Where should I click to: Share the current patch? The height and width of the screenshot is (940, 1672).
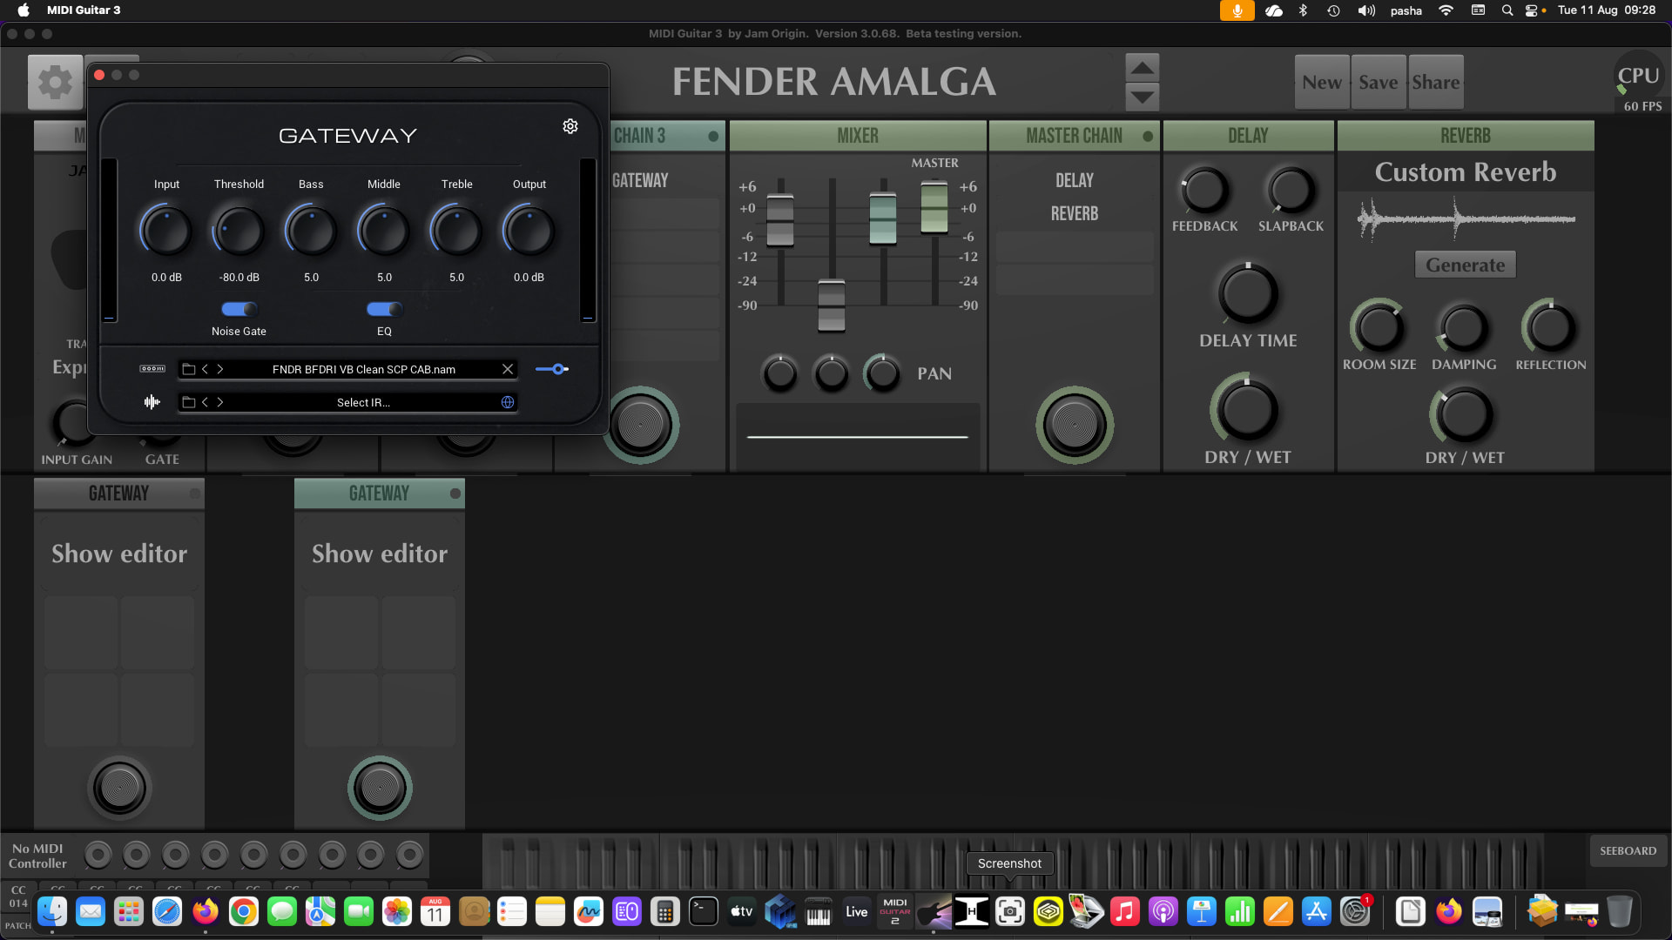(x=1436, y=82)
